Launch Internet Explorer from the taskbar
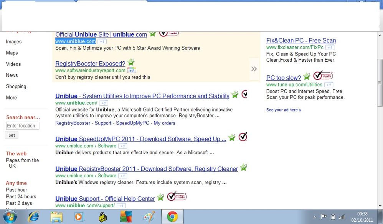This screenshot has height=224, width=383. coord(34,216)
